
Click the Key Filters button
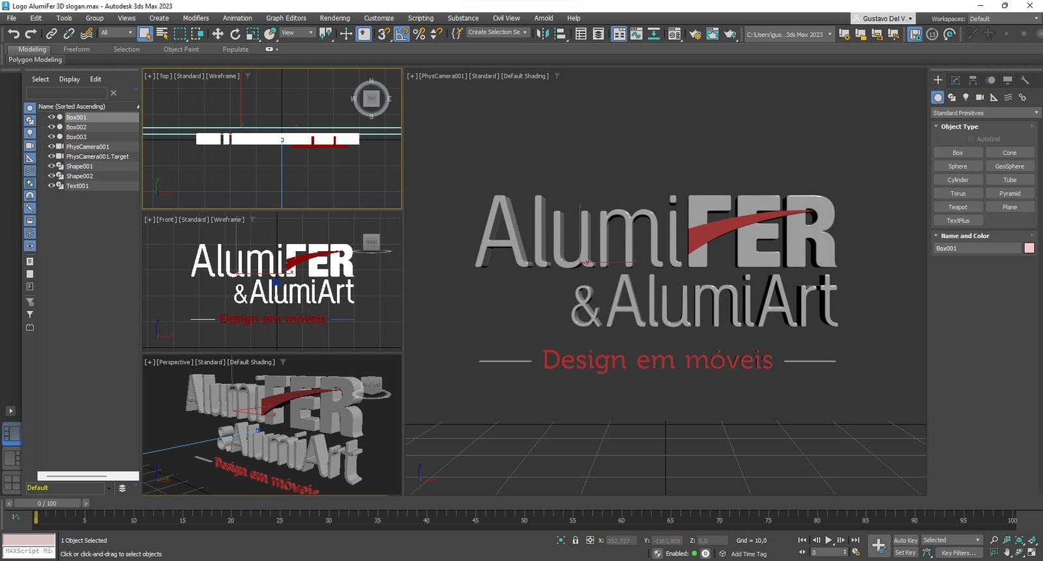[958, 553]
